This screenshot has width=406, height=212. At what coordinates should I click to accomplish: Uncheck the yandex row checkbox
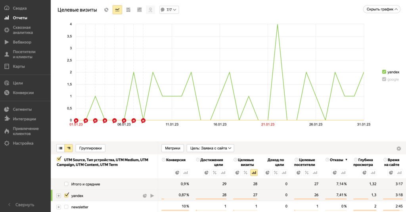tap(67, 195)
